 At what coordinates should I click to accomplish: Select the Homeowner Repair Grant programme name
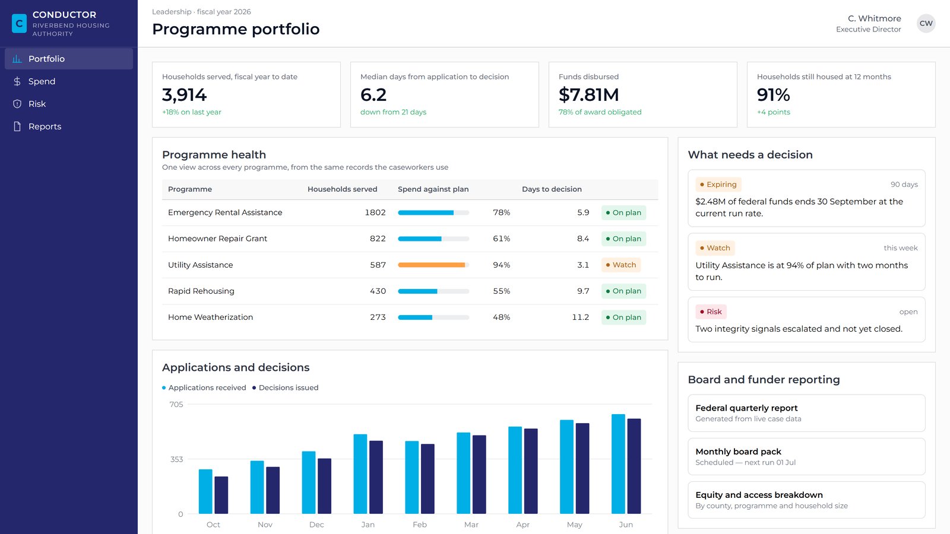[x=217, y=239]
